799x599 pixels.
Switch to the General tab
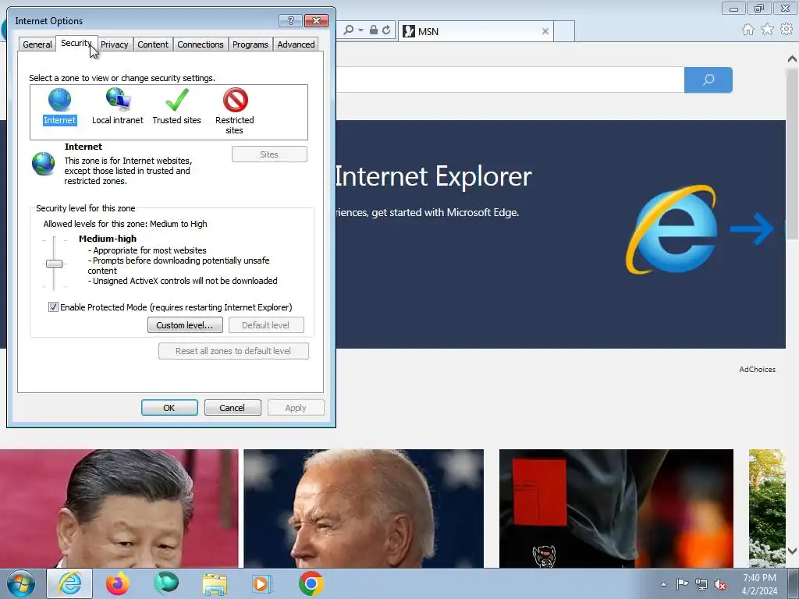37,44
